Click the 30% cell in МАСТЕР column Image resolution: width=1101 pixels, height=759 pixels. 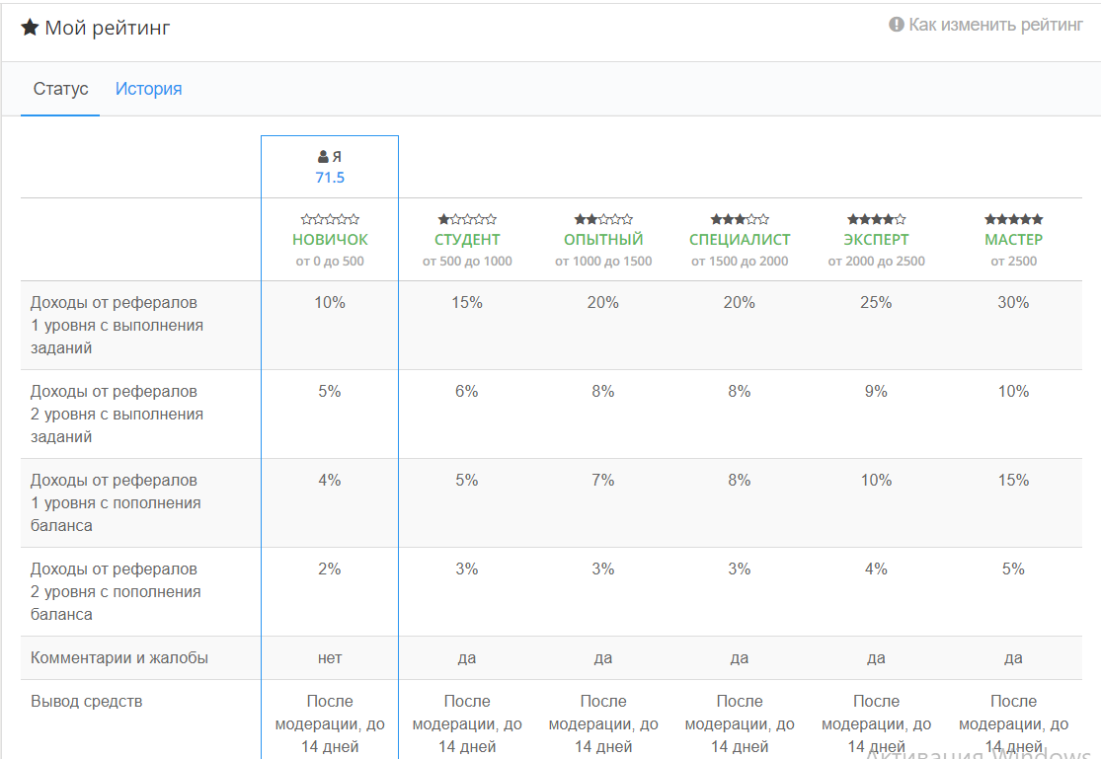(1013, 303)
